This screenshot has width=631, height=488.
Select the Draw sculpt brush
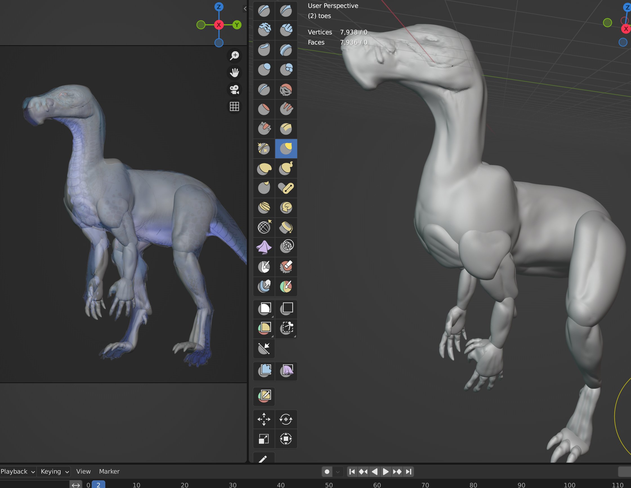tap(264, 11)
